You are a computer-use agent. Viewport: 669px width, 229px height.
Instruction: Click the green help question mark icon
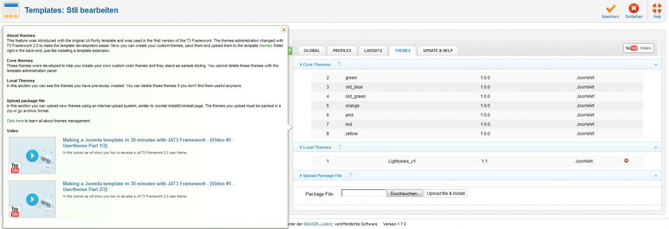click(x=289, y=51)
